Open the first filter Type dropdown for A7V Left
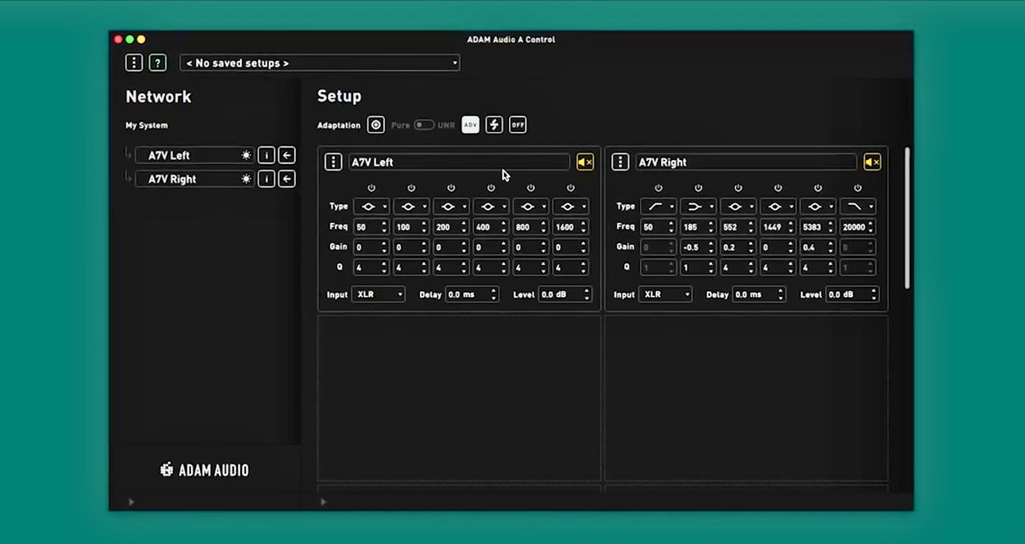Image resolution: width=1025 pixels, height=544 pixels. point(371,206)
